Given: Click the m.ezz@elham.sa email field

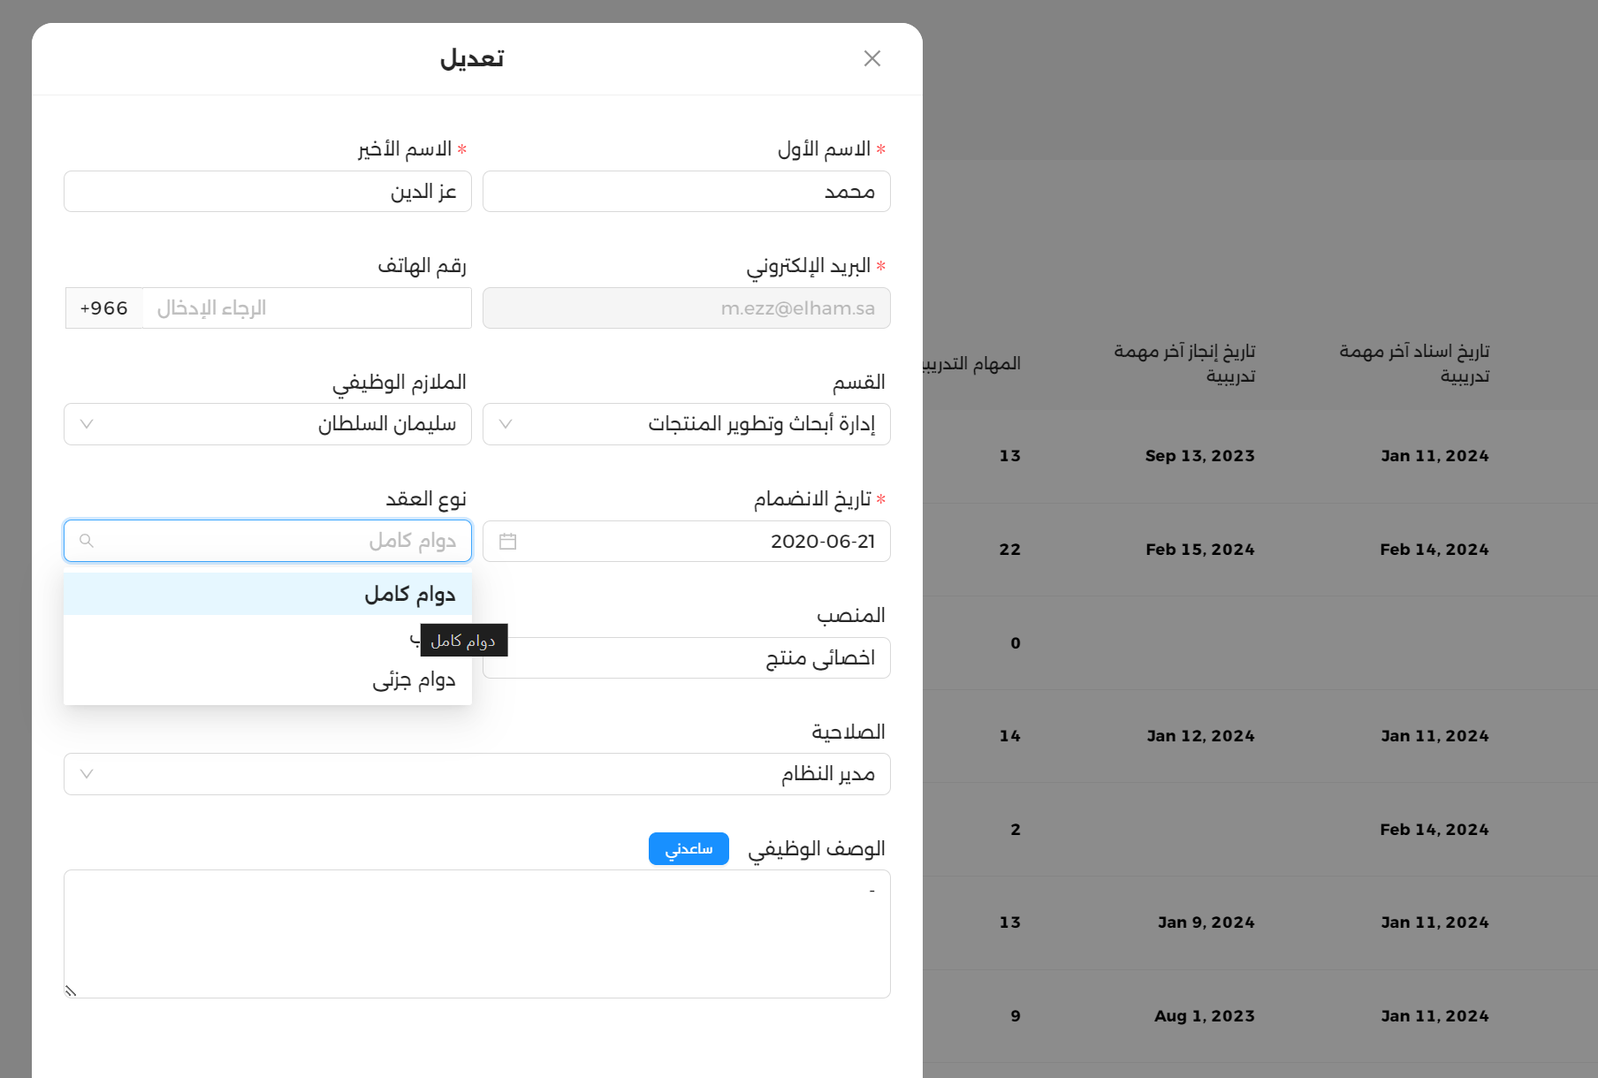Looking at the screenshot, I should (686, 308).
